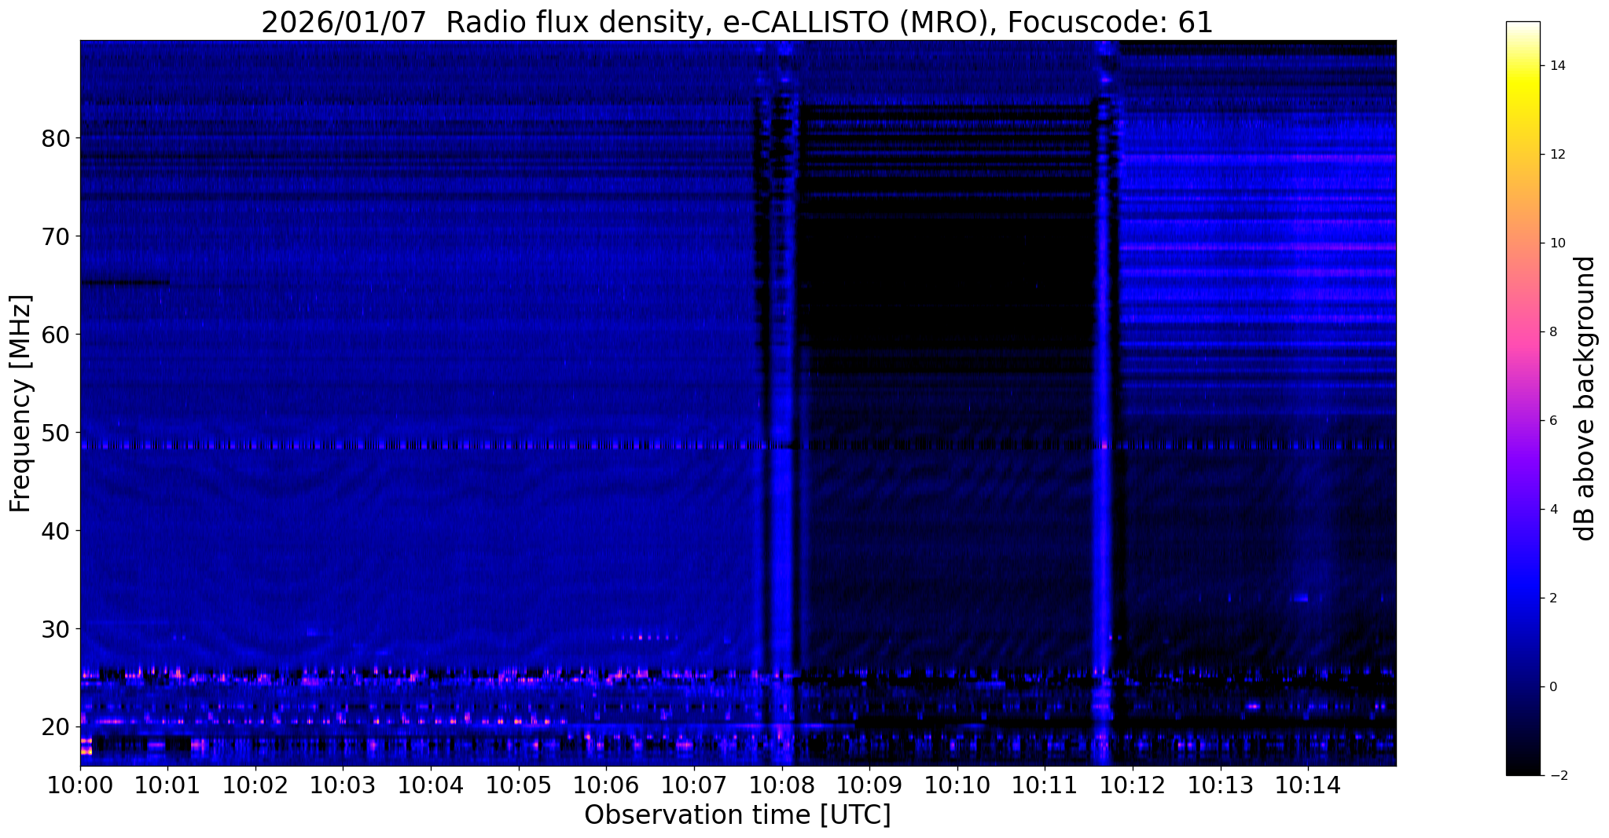Click the vertical burst stripe before 10:12

1104,403
